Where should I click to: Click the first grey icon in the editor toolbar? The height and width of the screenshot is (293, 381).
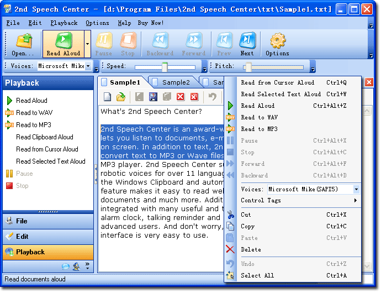pos(139,97)
